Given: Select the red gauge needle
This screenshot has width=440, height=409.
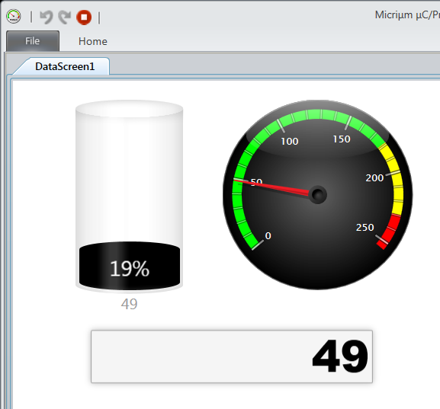Looking at the screenshot, I should (271, 187).
